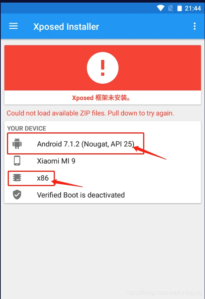Tap the CPU chip icon
Screen dimensions: 205x299
coord(17,178)
